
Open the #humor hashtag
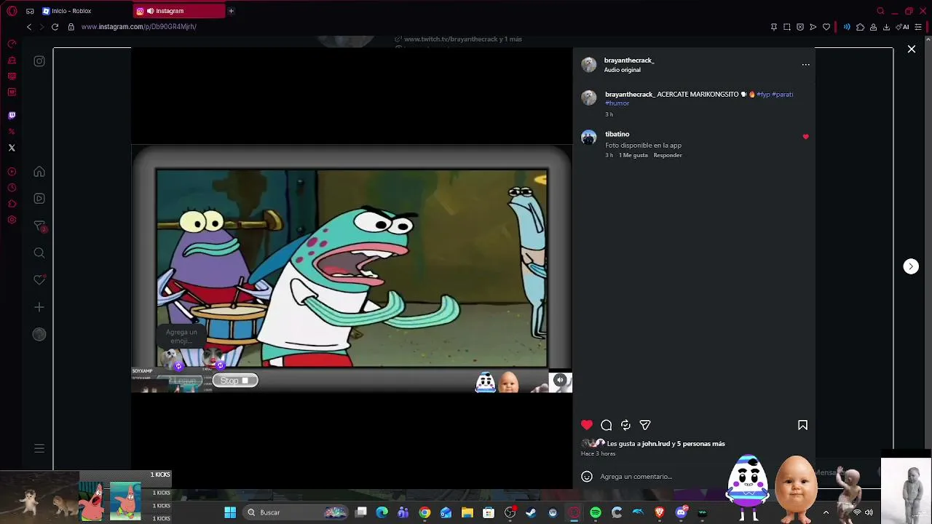pyautogui.click(x=617, y=103)
